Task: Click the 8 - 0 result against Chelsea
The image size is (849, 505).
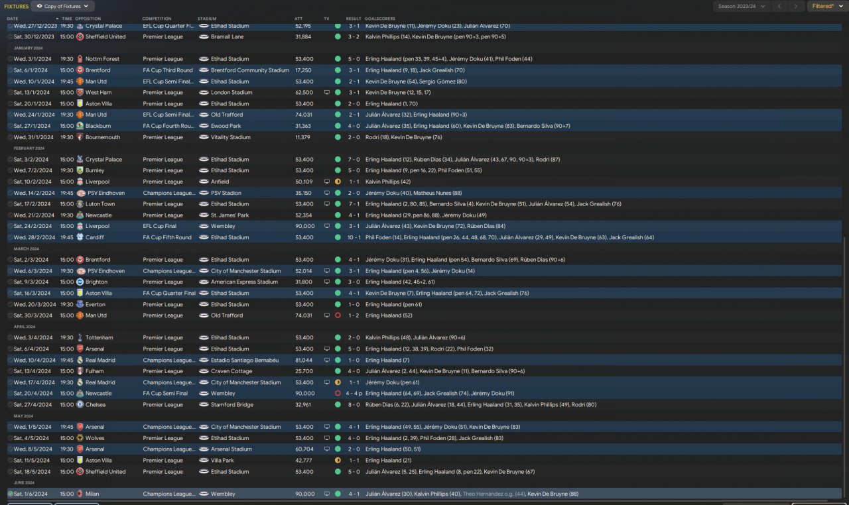Action: pyautogui.click(x=355, y=404)
